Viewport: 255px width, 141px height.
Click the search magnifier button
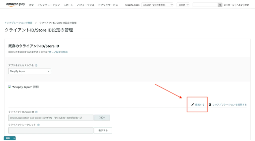[x=220, y=5]
